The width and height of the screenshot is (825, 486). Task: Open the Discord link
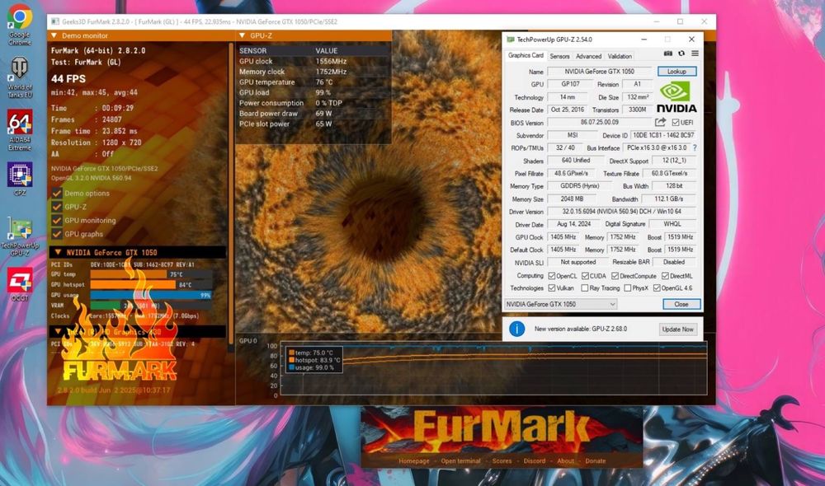(x=534, y=460)
